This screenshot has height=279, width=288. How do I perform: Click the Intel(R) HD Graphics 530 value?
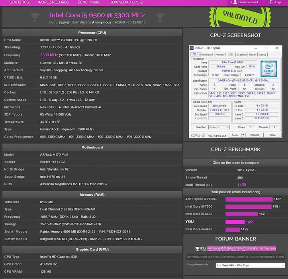59,257
